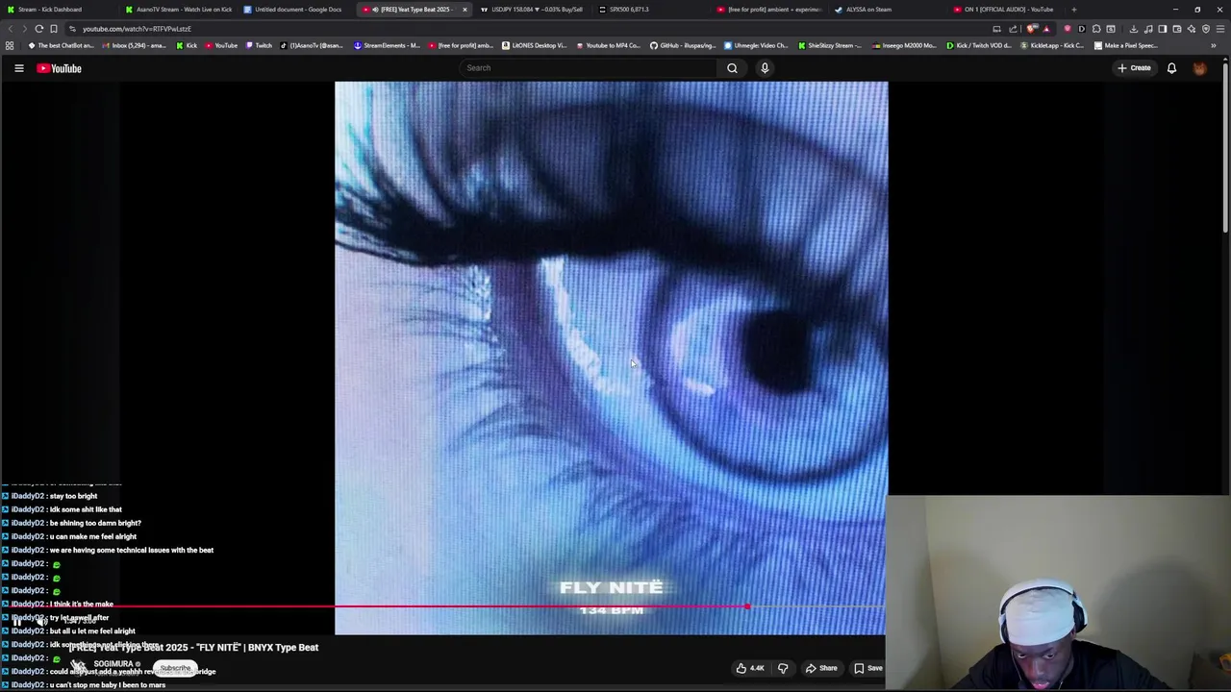
Task: Open the Brave wallet icon
Action: pos(1177,29)
